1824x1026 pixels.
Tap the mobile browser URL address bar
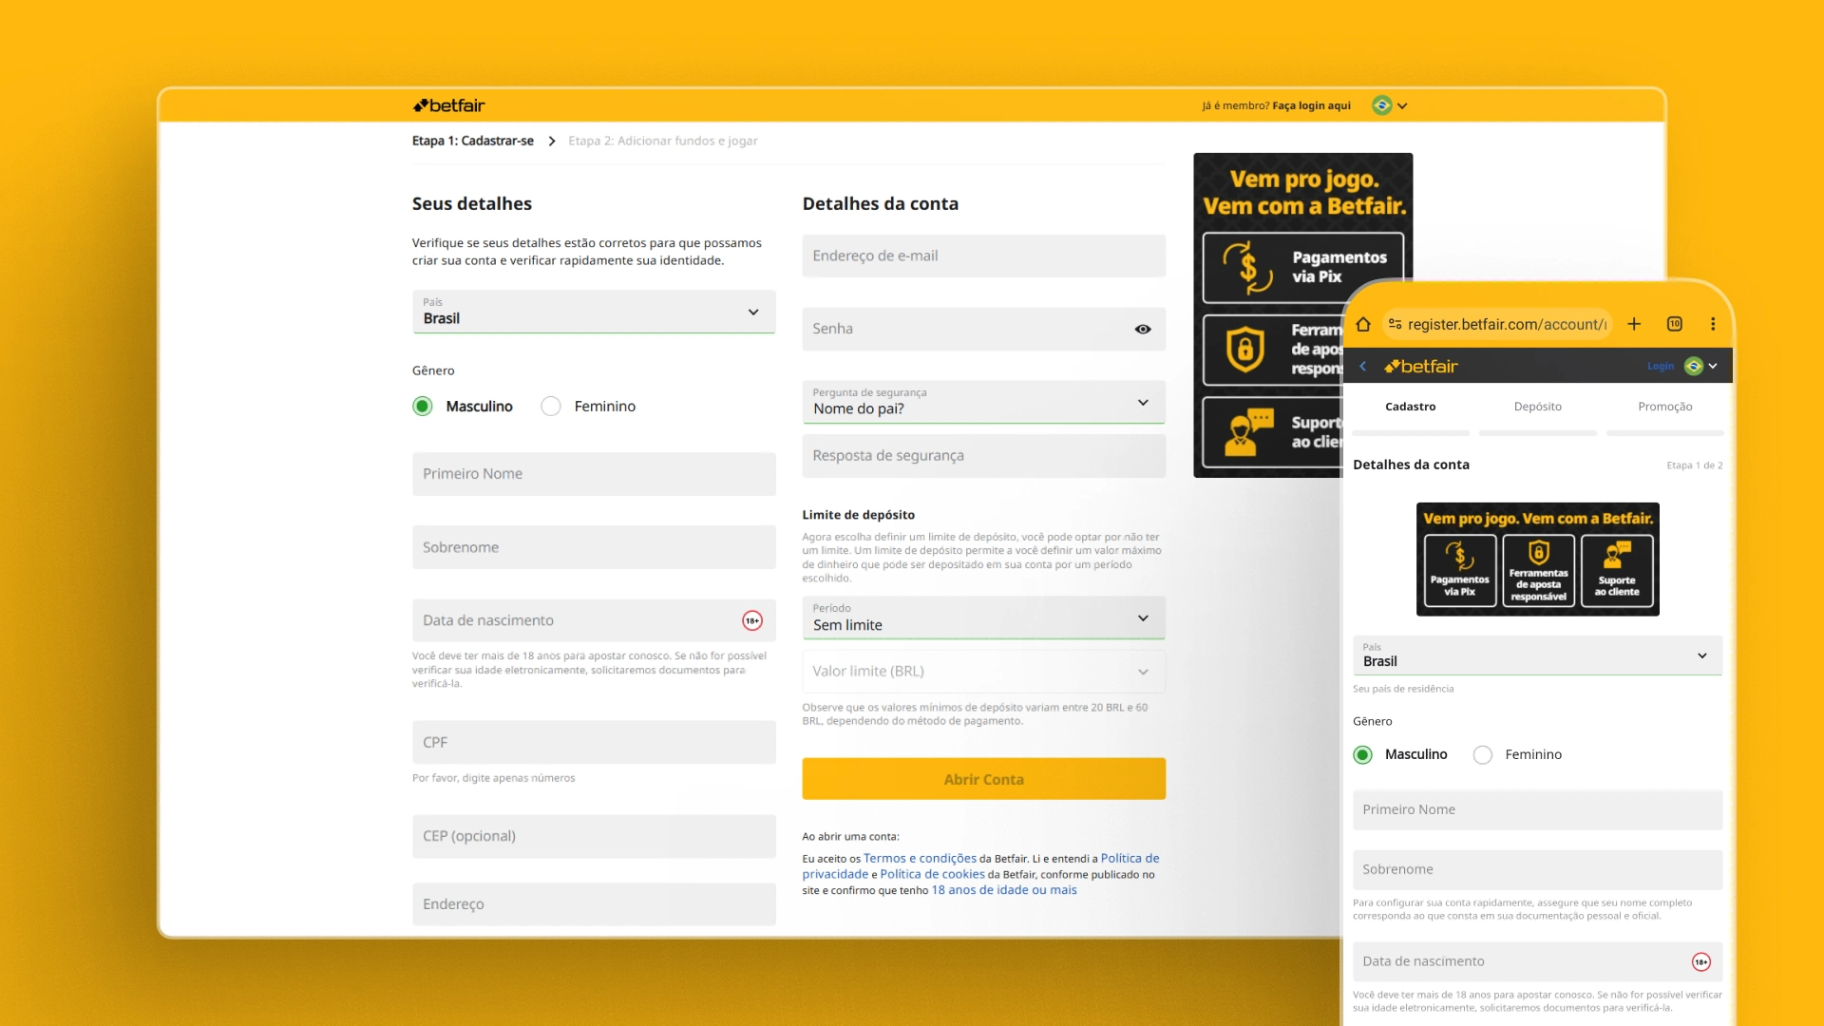pos(1497,324)
